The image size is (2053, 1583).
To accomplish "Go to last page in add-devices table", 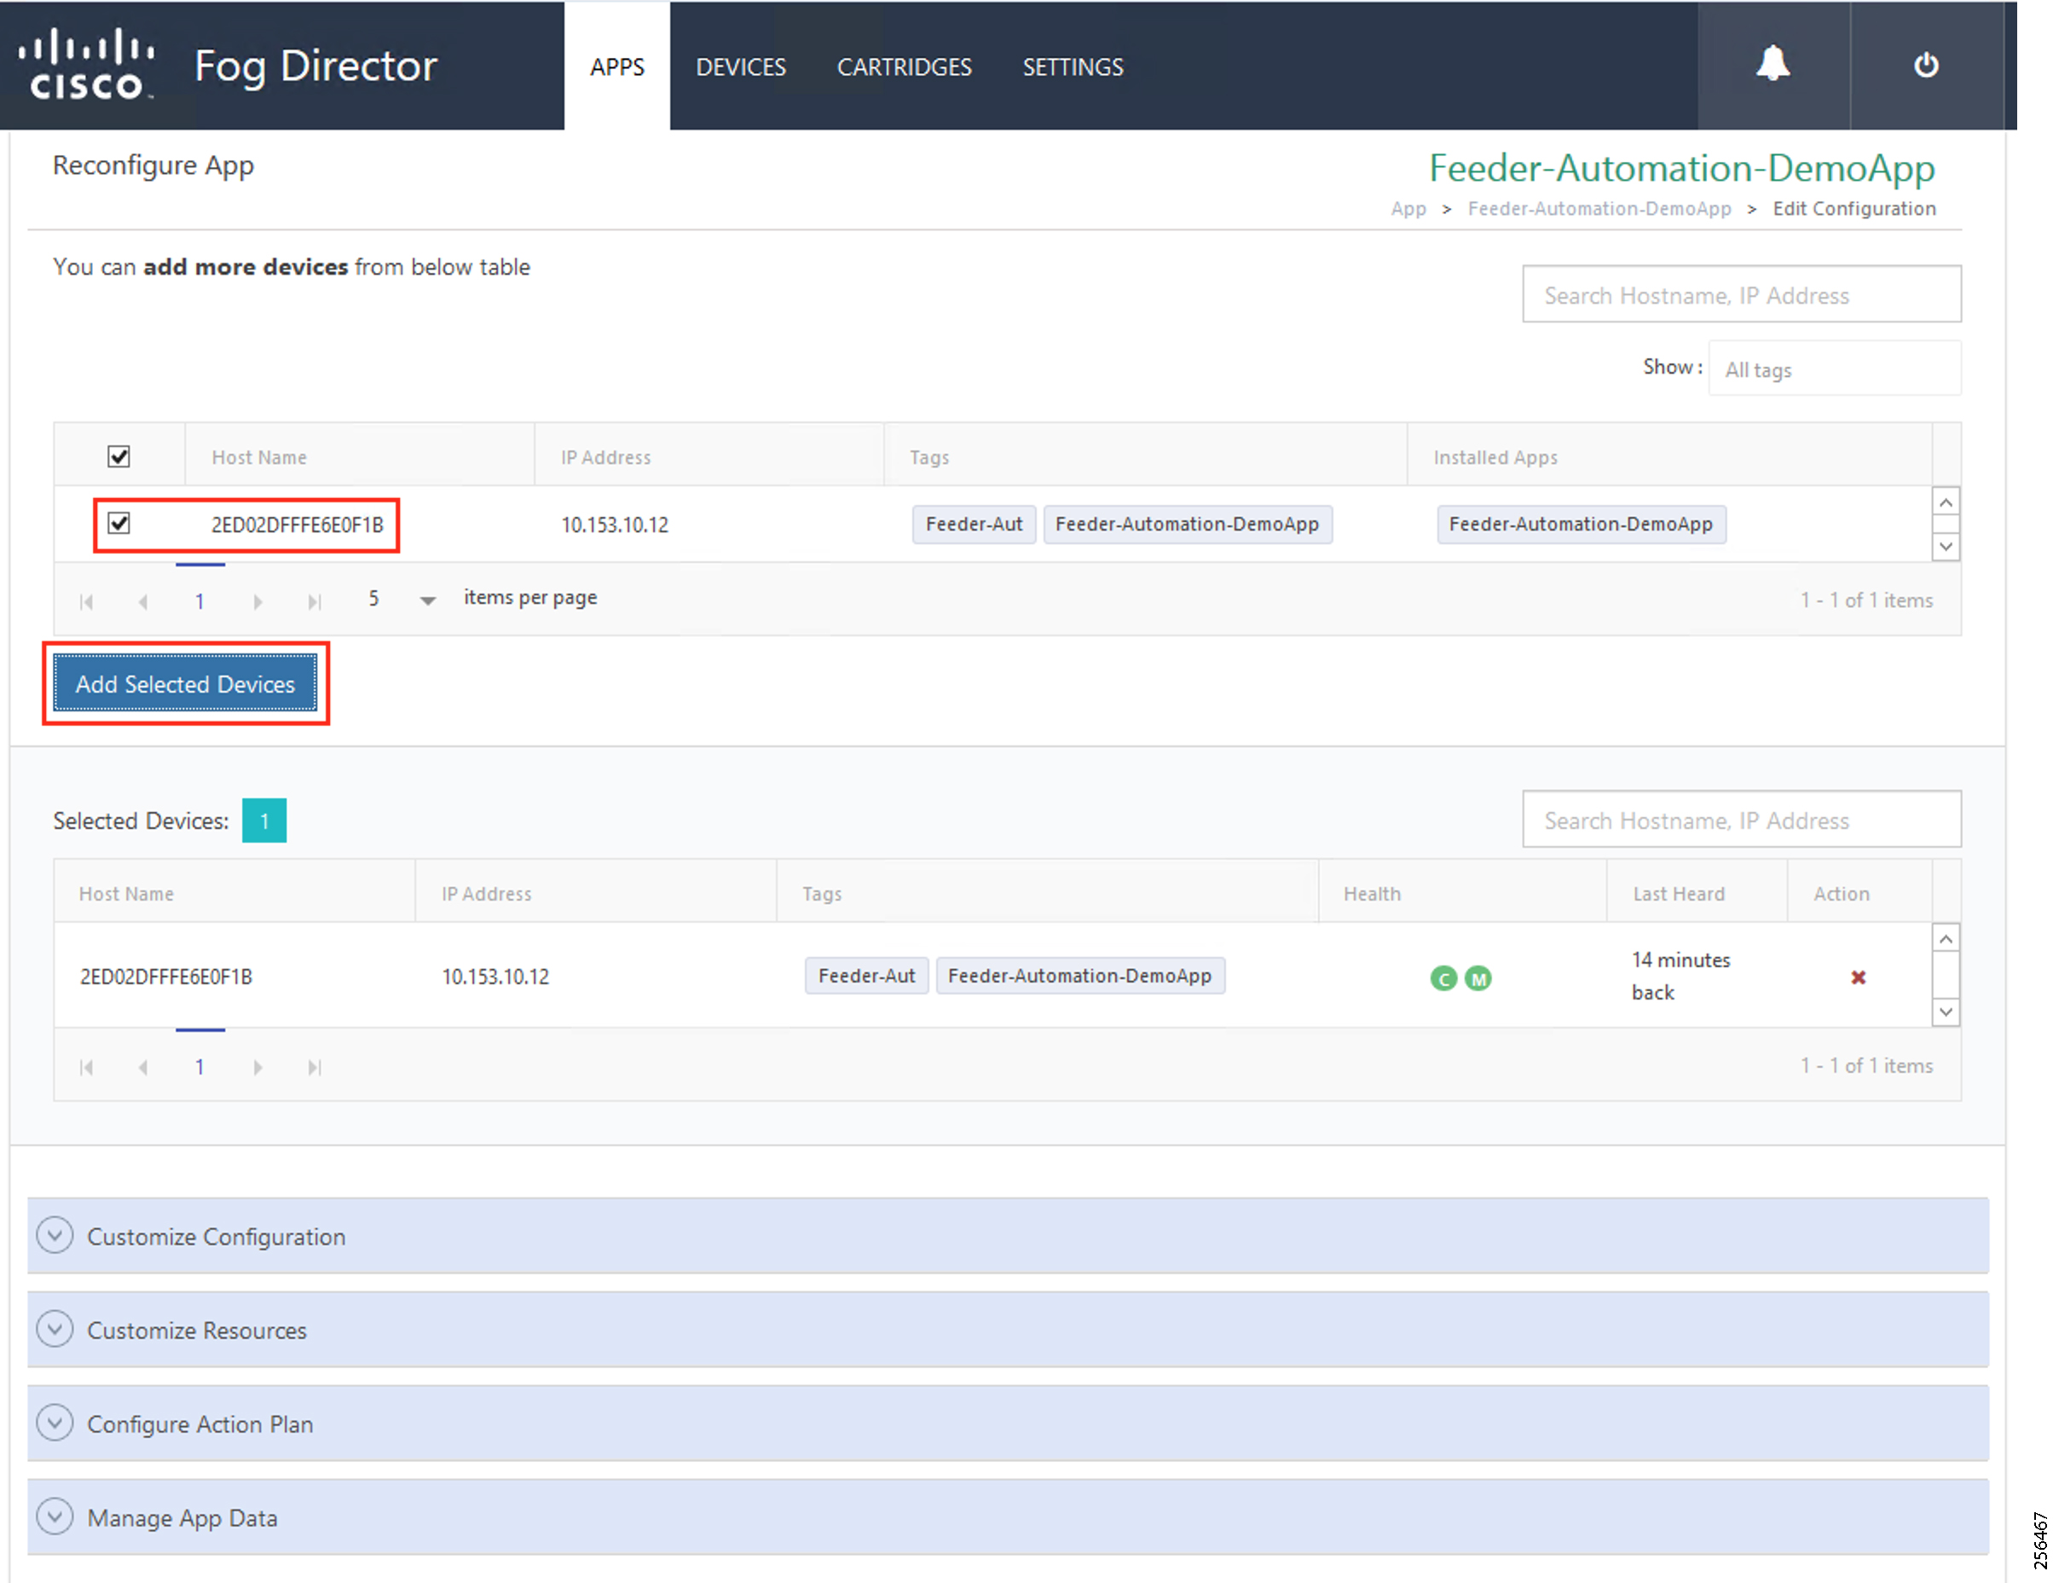I will tap(315, 601).
